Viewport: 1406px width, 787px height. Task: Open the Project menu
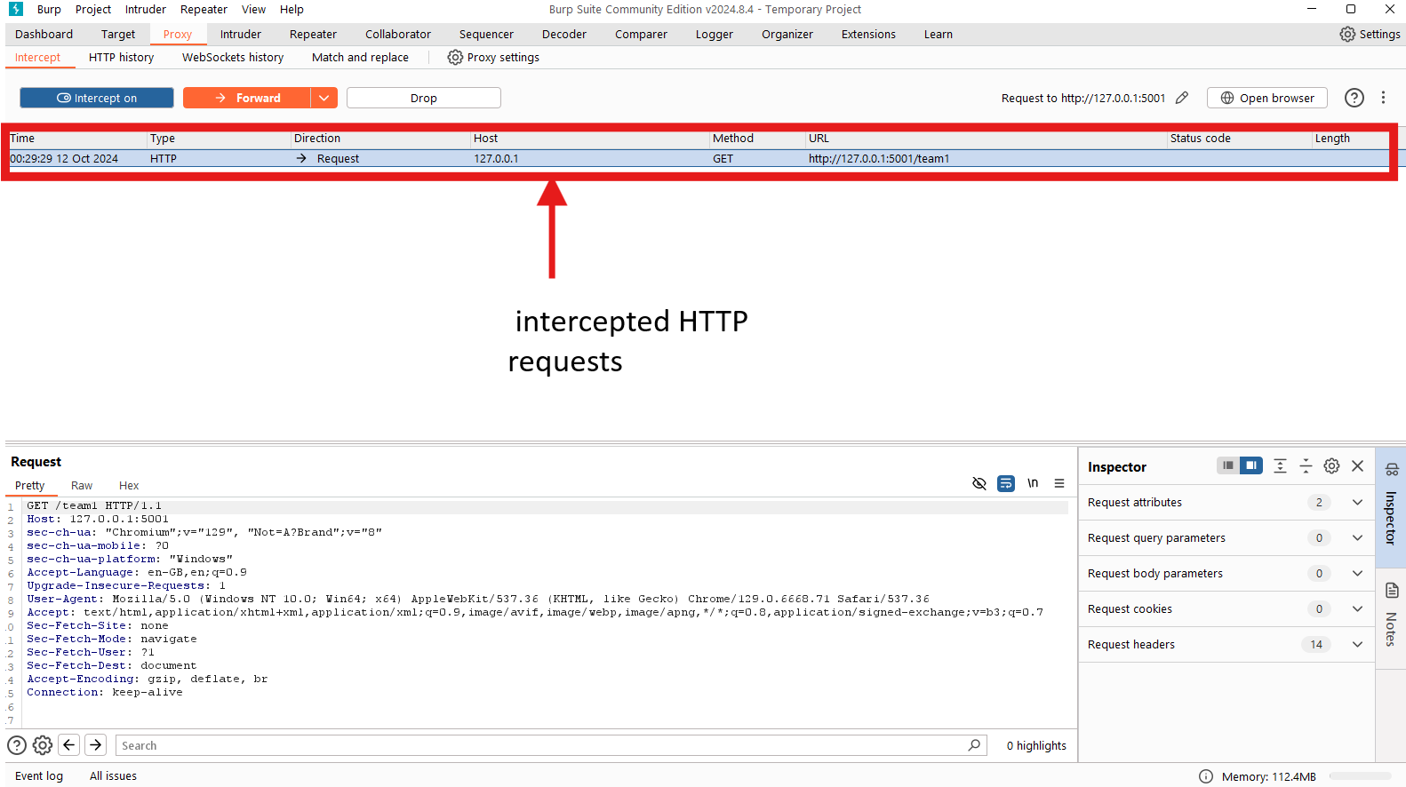[93, 9]
